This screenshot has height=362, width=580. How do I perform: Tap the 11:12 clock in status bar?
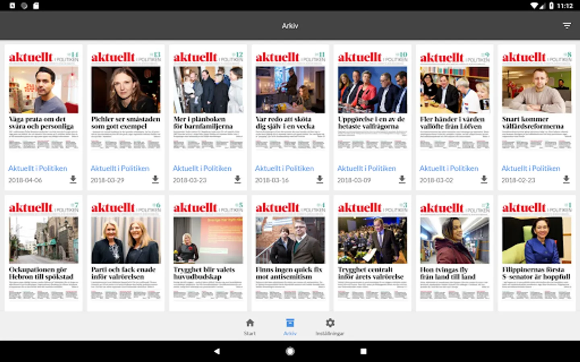[x=565, y=6]
